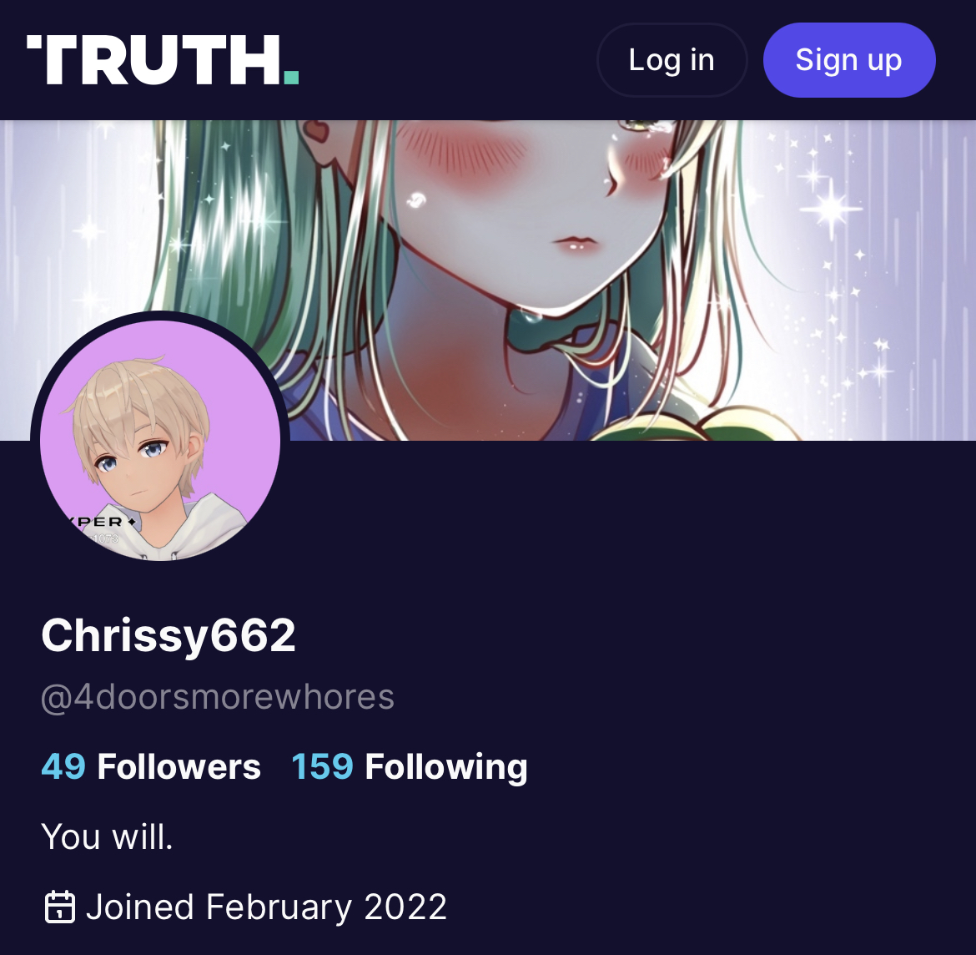Open Chrissy662's circular profile avatar

160,441
